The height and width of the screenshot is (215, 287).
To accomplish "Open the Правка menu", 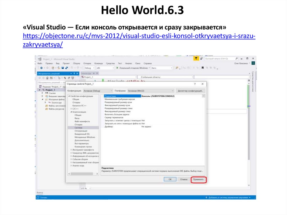I will pos(49,63).
